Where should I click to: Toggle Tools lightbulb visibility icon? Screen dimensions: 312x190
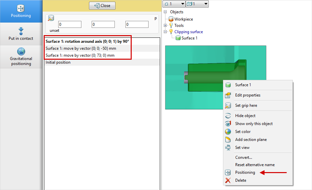[x=171, y=26]
